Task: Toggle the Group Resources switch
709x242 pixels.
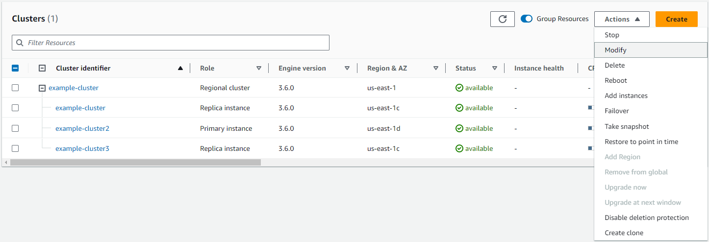Action: (527, 19)
